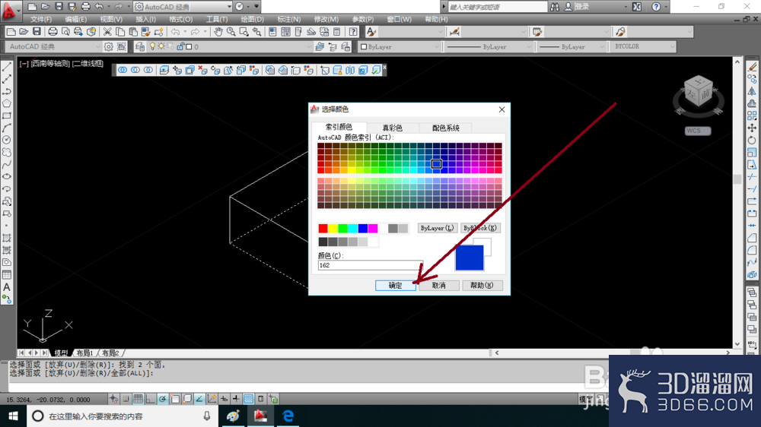Click the 取消 button in color dialog
This screenshot has width=761, height=427.
pos(439,286)
